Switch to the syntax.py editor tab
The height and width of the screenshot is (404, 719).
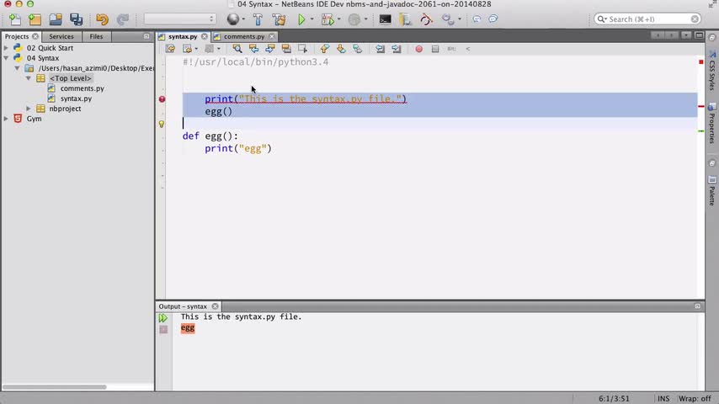(x=183, y=36)
